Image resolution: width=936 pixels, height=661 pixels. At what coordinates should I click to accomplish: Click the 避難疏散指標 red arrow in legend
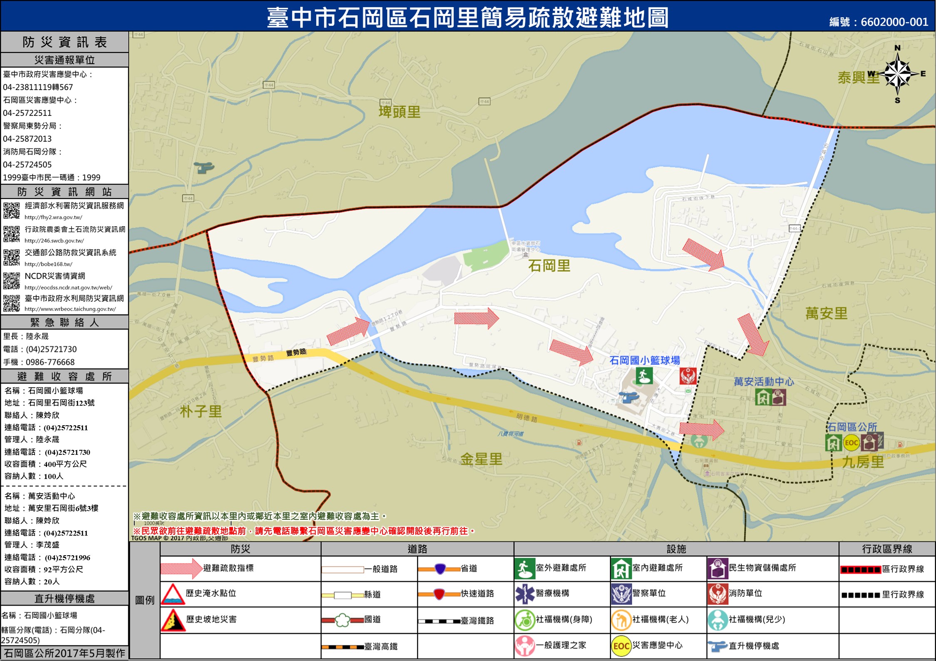(181, 569)
